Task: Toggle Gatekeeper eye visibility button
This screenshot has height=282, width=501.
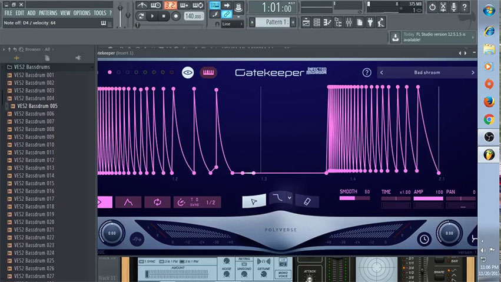Action: coord(188,72)
